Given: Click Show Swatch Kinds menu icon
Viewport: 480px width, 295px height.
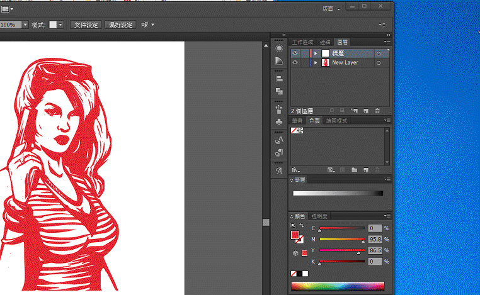Looking at the screenshot, I should click(331, 170).
